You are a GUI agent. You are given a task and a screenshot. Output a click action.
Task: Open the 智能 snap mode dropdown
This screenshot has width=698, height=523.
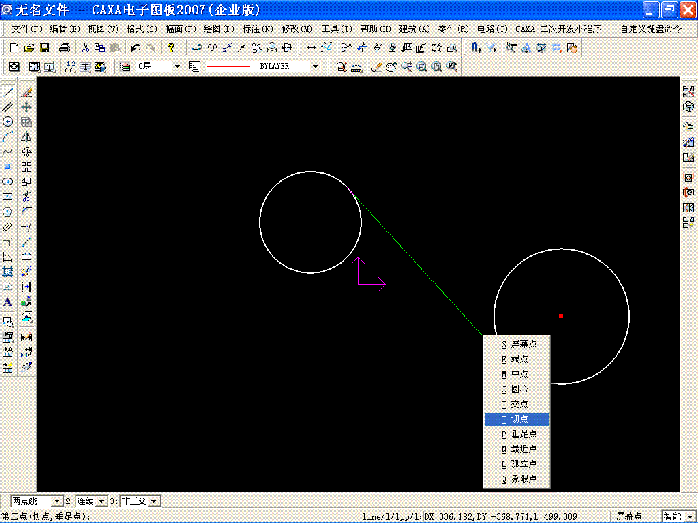(690, 516)
